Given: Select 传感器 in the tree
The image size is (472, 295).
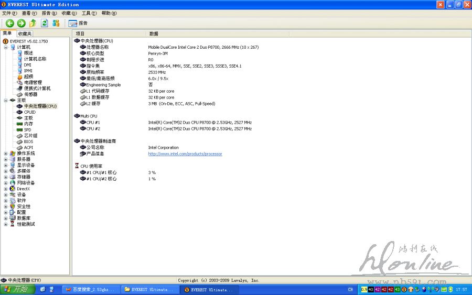Looking at the screenshot, I should coord(31,94).
